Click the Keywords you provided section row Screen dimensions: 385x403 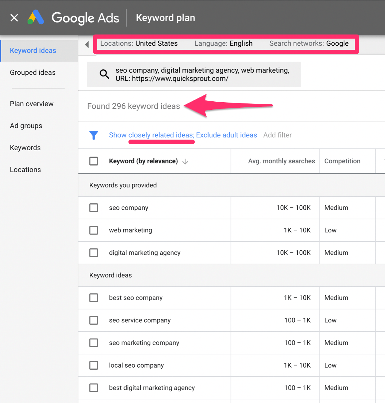point(231,185)
